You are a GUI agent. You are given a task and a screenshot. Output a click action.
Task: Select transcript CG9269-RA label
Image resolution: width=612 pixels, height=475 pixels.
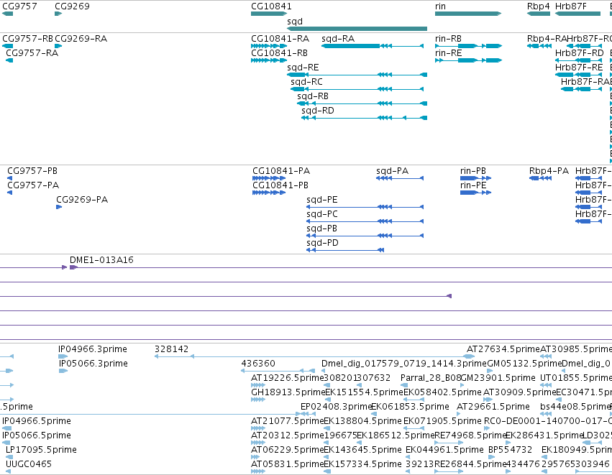coord(81,39)
